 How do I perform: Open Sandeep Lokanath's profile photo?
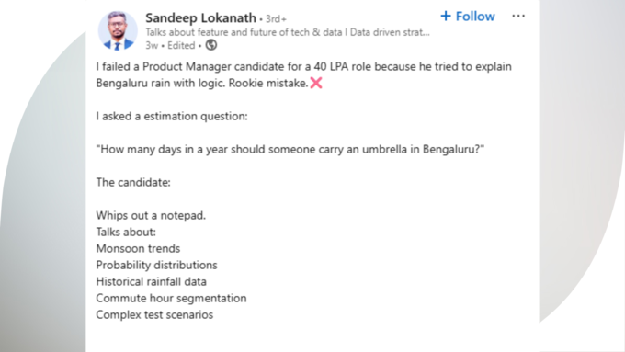(118, 30)
